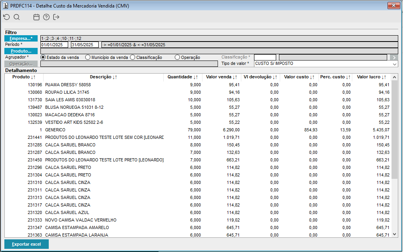Open Tipo de valor dropdown
The image size is (403, 252).
(395, 64)
